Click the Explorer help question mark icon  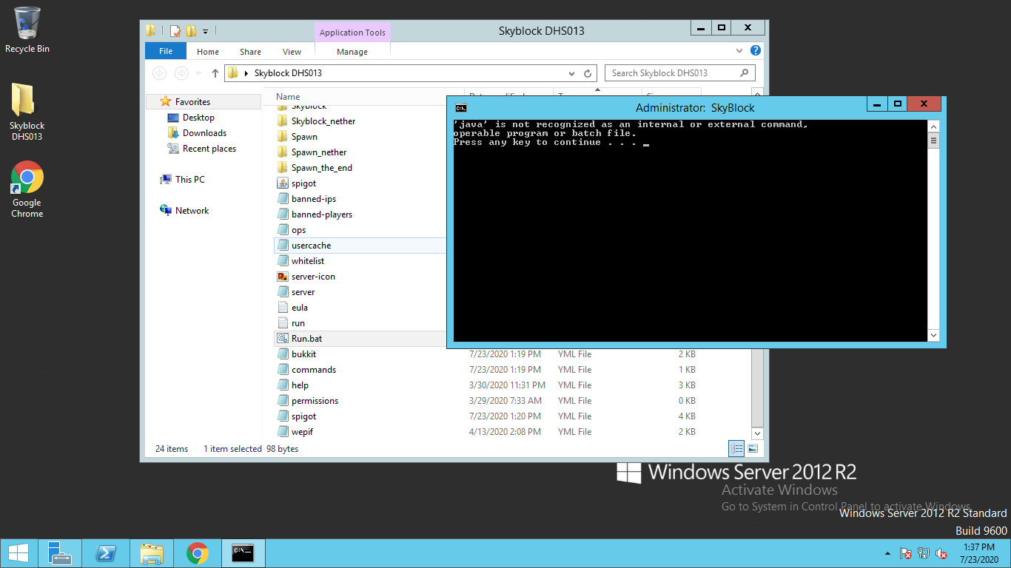[755, 51]
